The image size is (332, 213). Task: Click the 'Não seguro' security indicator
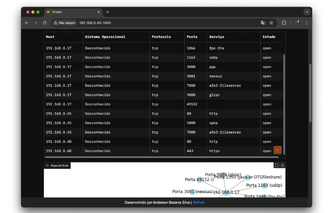(65, 23)
